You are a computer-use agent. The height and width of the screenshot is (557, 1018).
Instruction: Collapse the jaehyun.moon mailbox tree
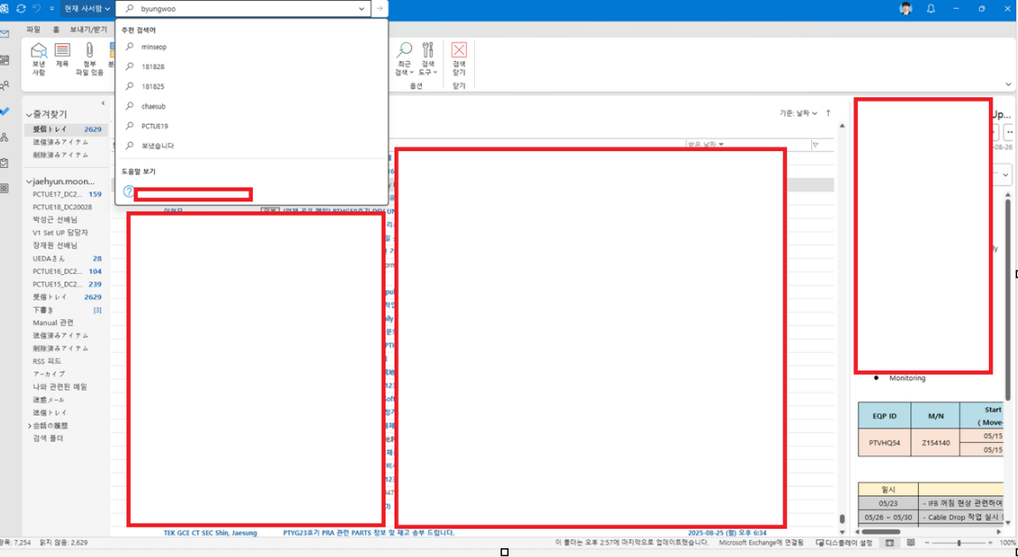pyautogui.click(x=29, y=182)
